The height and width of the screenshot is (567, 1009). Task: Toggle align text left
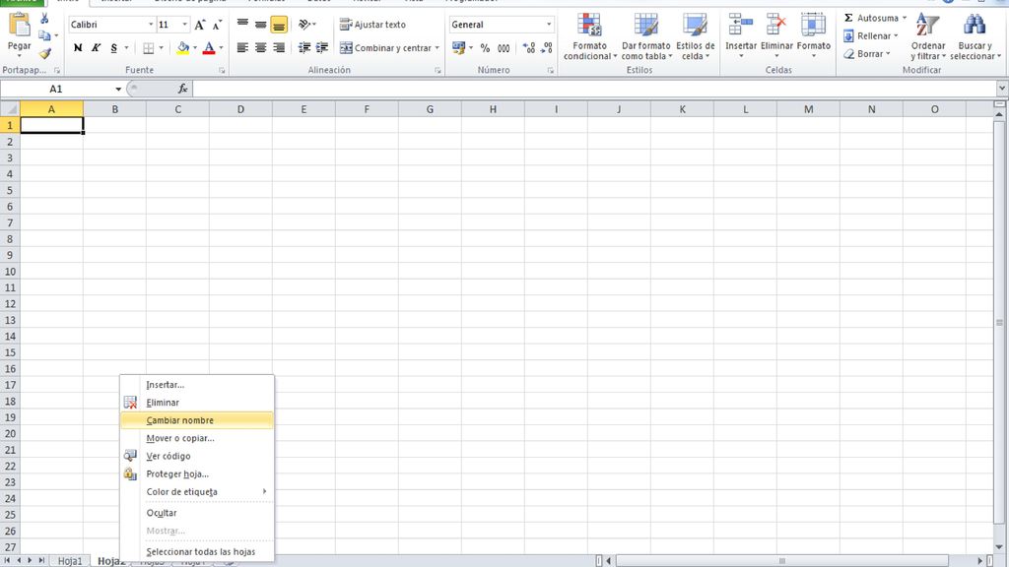click(242, 47)
